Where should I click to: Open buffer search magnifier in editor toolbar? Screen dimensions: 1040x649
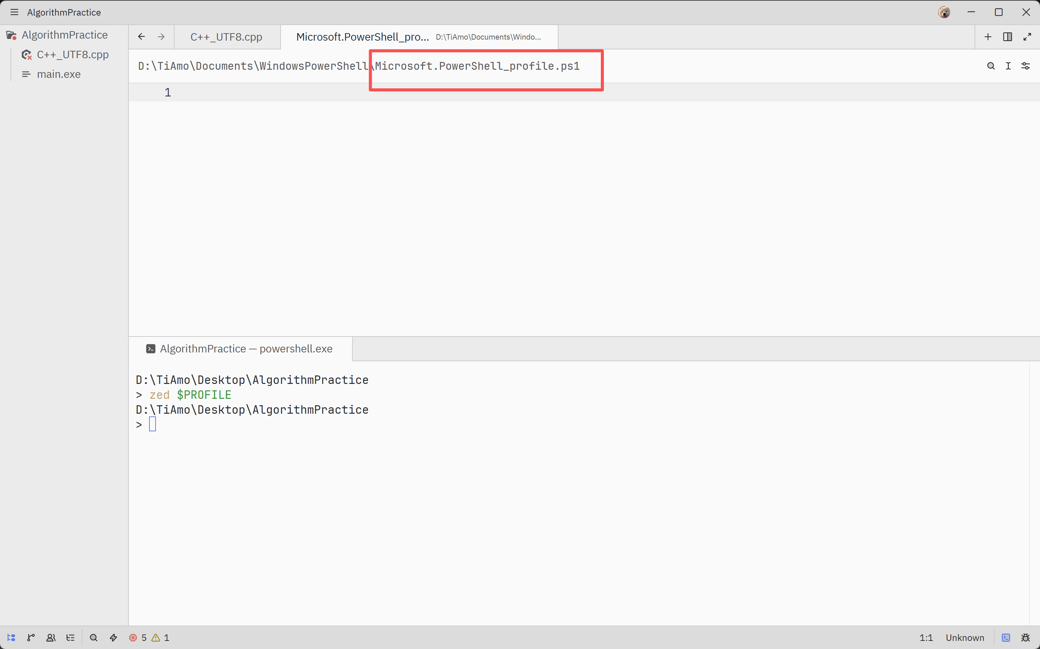[991, 66]
